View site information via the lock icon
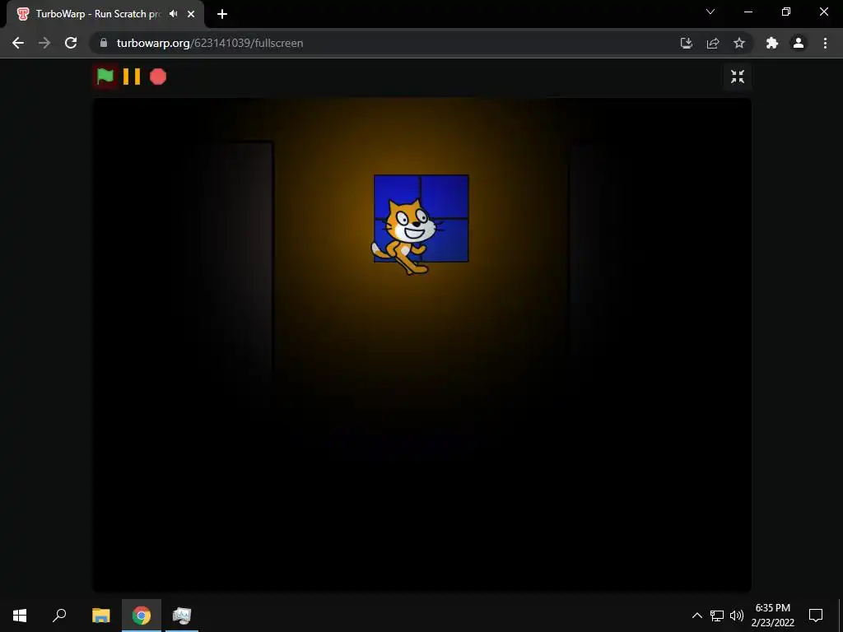 click(x=104, y=43)
